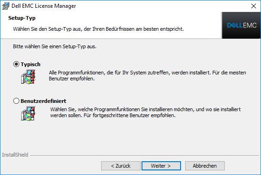This screenshot has width=261, height=175.
Task: Click the "Bitte wählen Sie einen Setup-Typ aus" prompt
Action: coord(55,46)
